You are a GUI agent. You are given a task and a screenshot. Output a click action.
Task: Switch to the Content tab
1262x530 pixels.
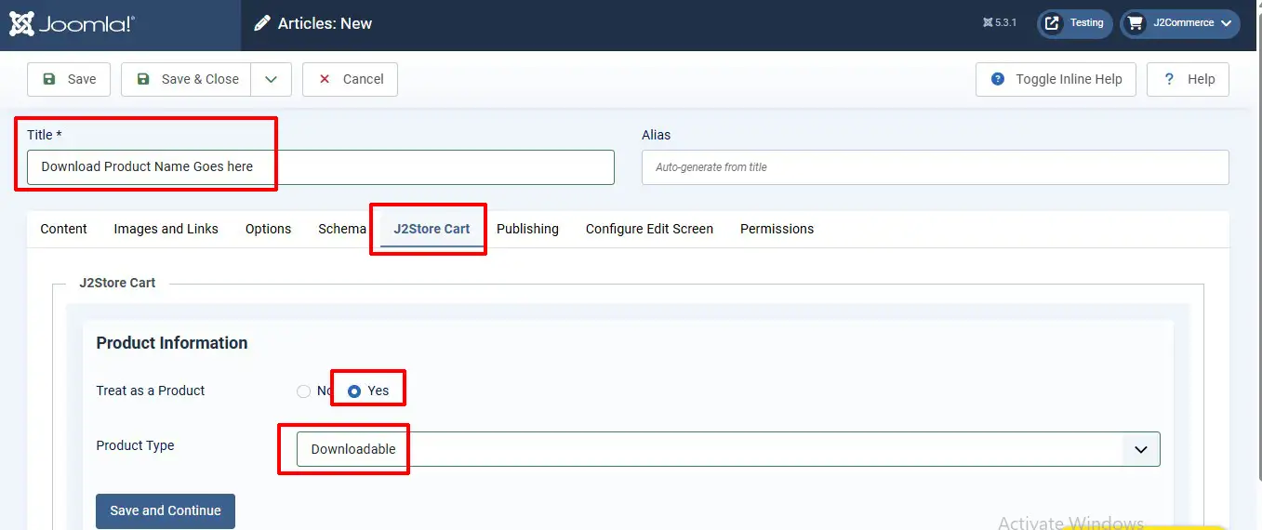point(63,229)
